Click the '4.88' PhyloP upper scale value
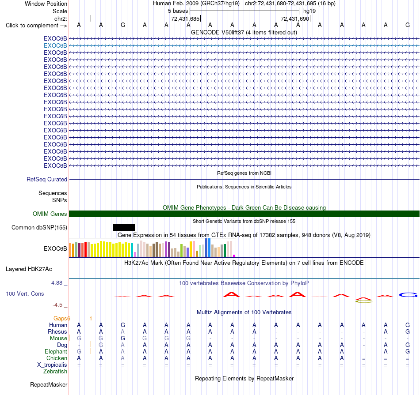 tap(57, 282)
